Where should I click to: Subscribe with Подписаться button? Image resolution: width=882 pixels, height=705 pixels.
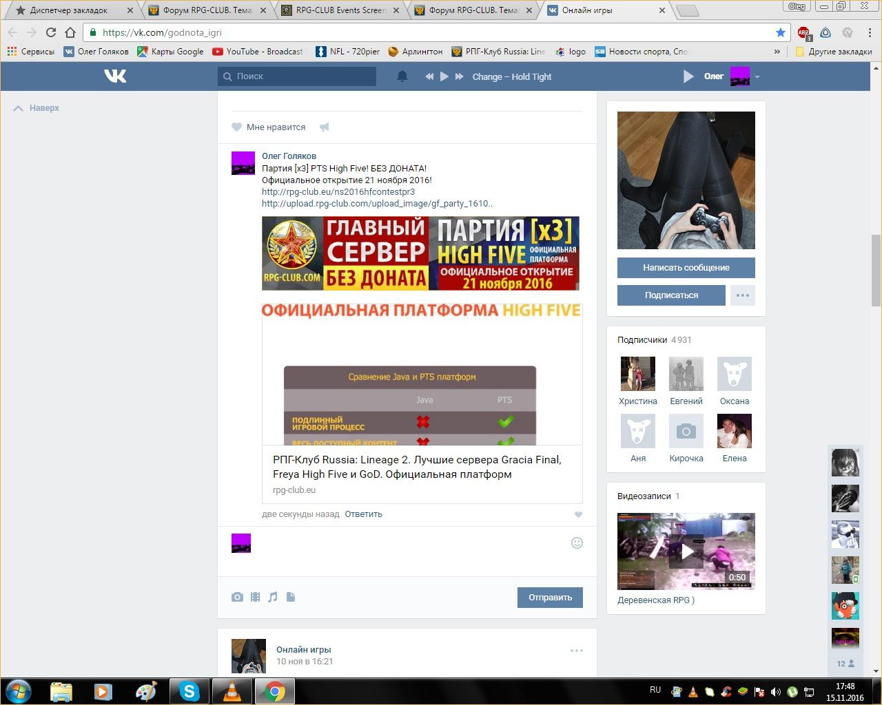(x=671, y=295)
